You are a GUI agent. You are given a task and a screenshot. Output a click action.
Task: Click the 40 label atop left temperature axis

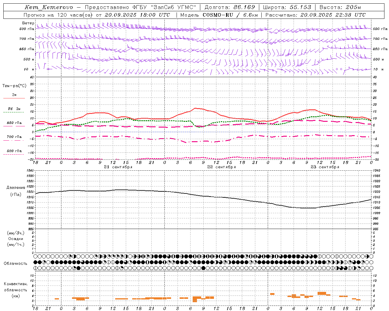point(32,77)
